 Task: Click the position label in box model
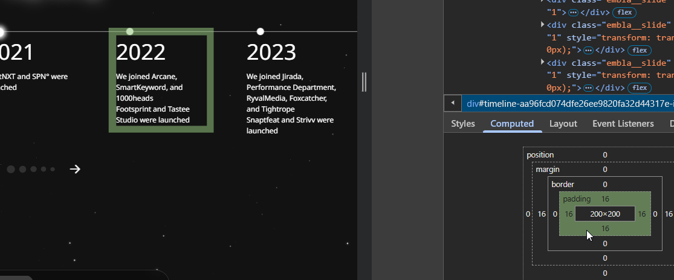point(540,155)
